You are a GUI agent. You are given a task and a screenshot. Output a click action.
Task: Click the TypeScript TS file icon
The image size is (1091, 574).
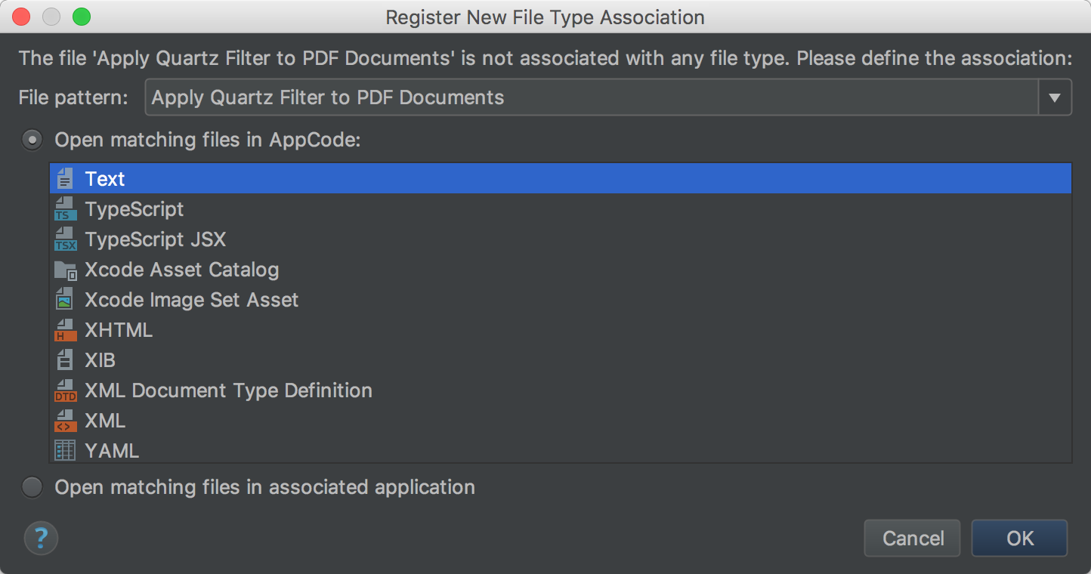point(66,209)
